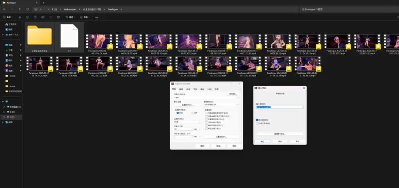Image resolution: width=399 pixels, height=188 pixels.
Task: Switch to the fourth tab in archive dialog
Action: click(x=196, y=90)
